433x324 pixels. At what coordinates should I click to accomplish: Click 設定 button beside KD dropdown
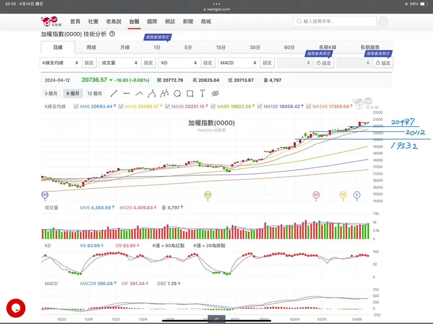(x=208, y=63)
